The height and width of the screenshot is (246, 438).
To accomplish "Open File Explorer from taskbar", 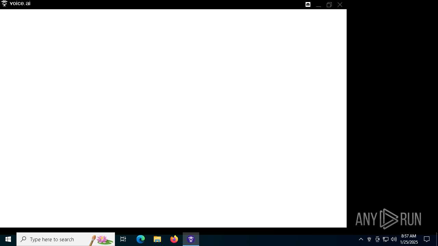I will (x=157, y=239).
